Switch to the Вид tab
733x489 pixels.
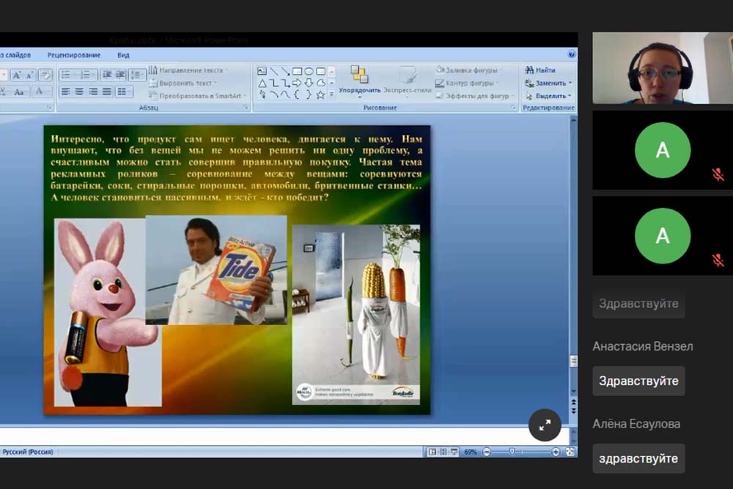coord(123,55)
